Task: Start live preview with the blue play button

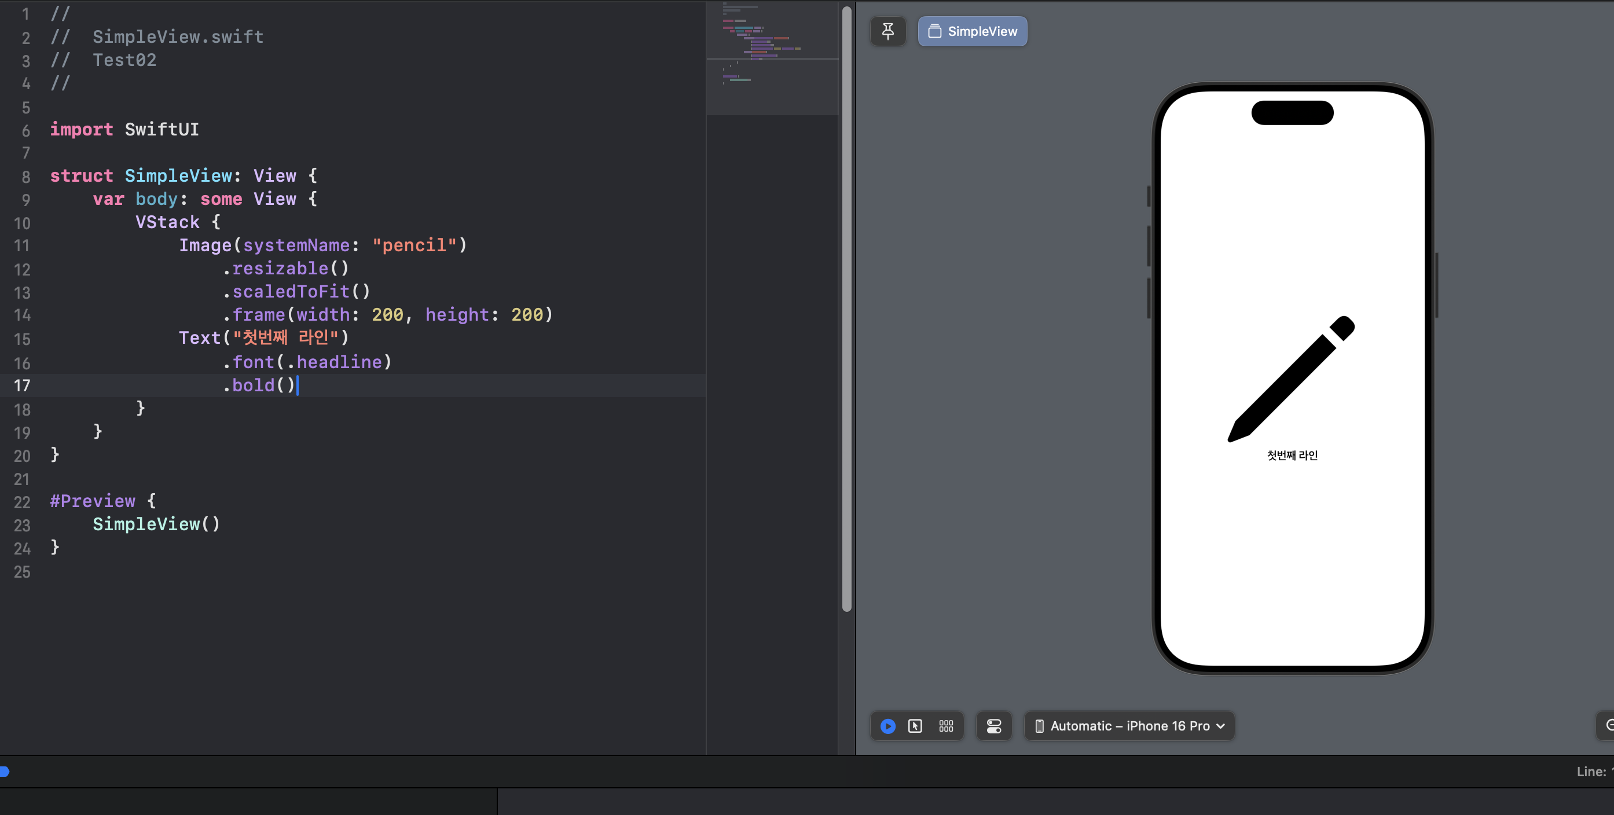Action: [888, 726]
